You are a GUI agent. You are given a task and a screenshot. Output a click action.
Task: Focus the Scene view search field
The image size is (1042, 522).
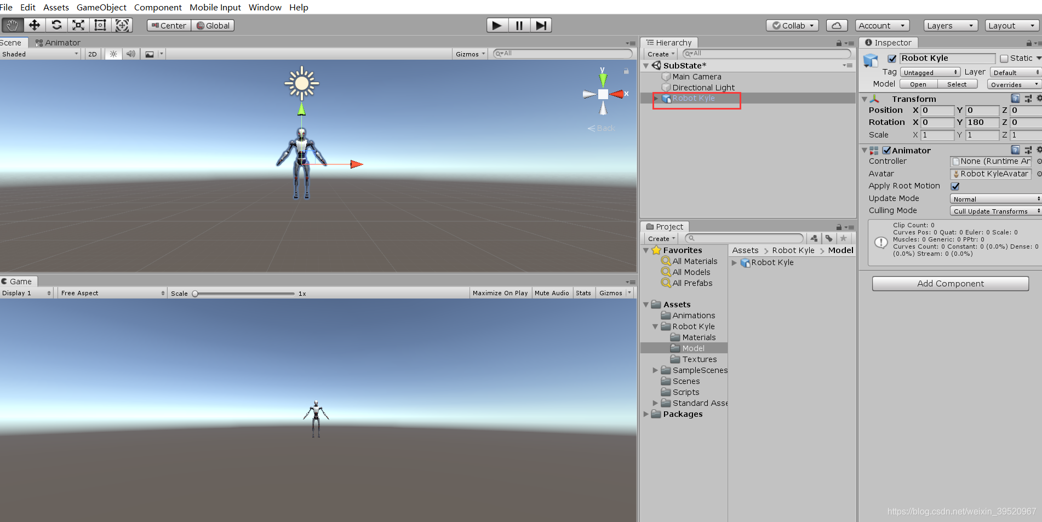pos(563,54)
